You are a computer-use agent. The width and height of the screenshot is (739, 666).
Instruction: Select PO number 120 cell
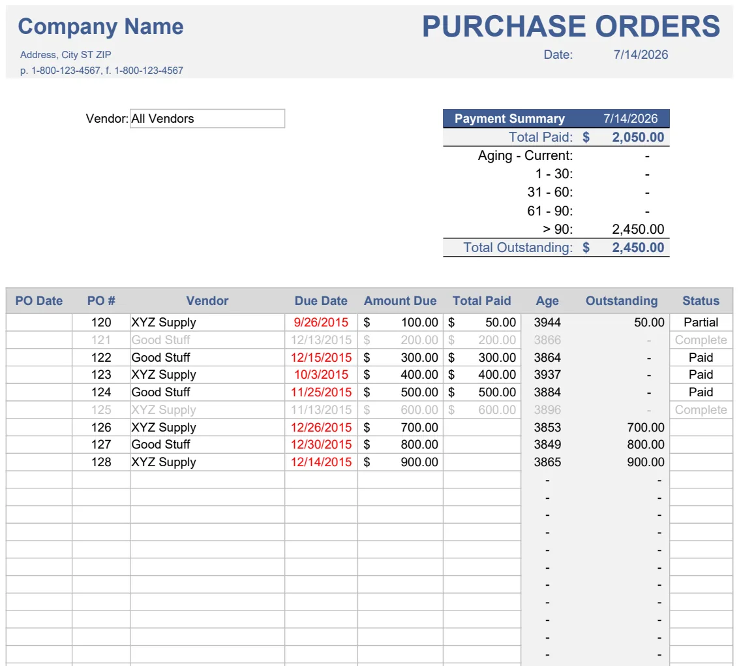click(x=101, y=323)
